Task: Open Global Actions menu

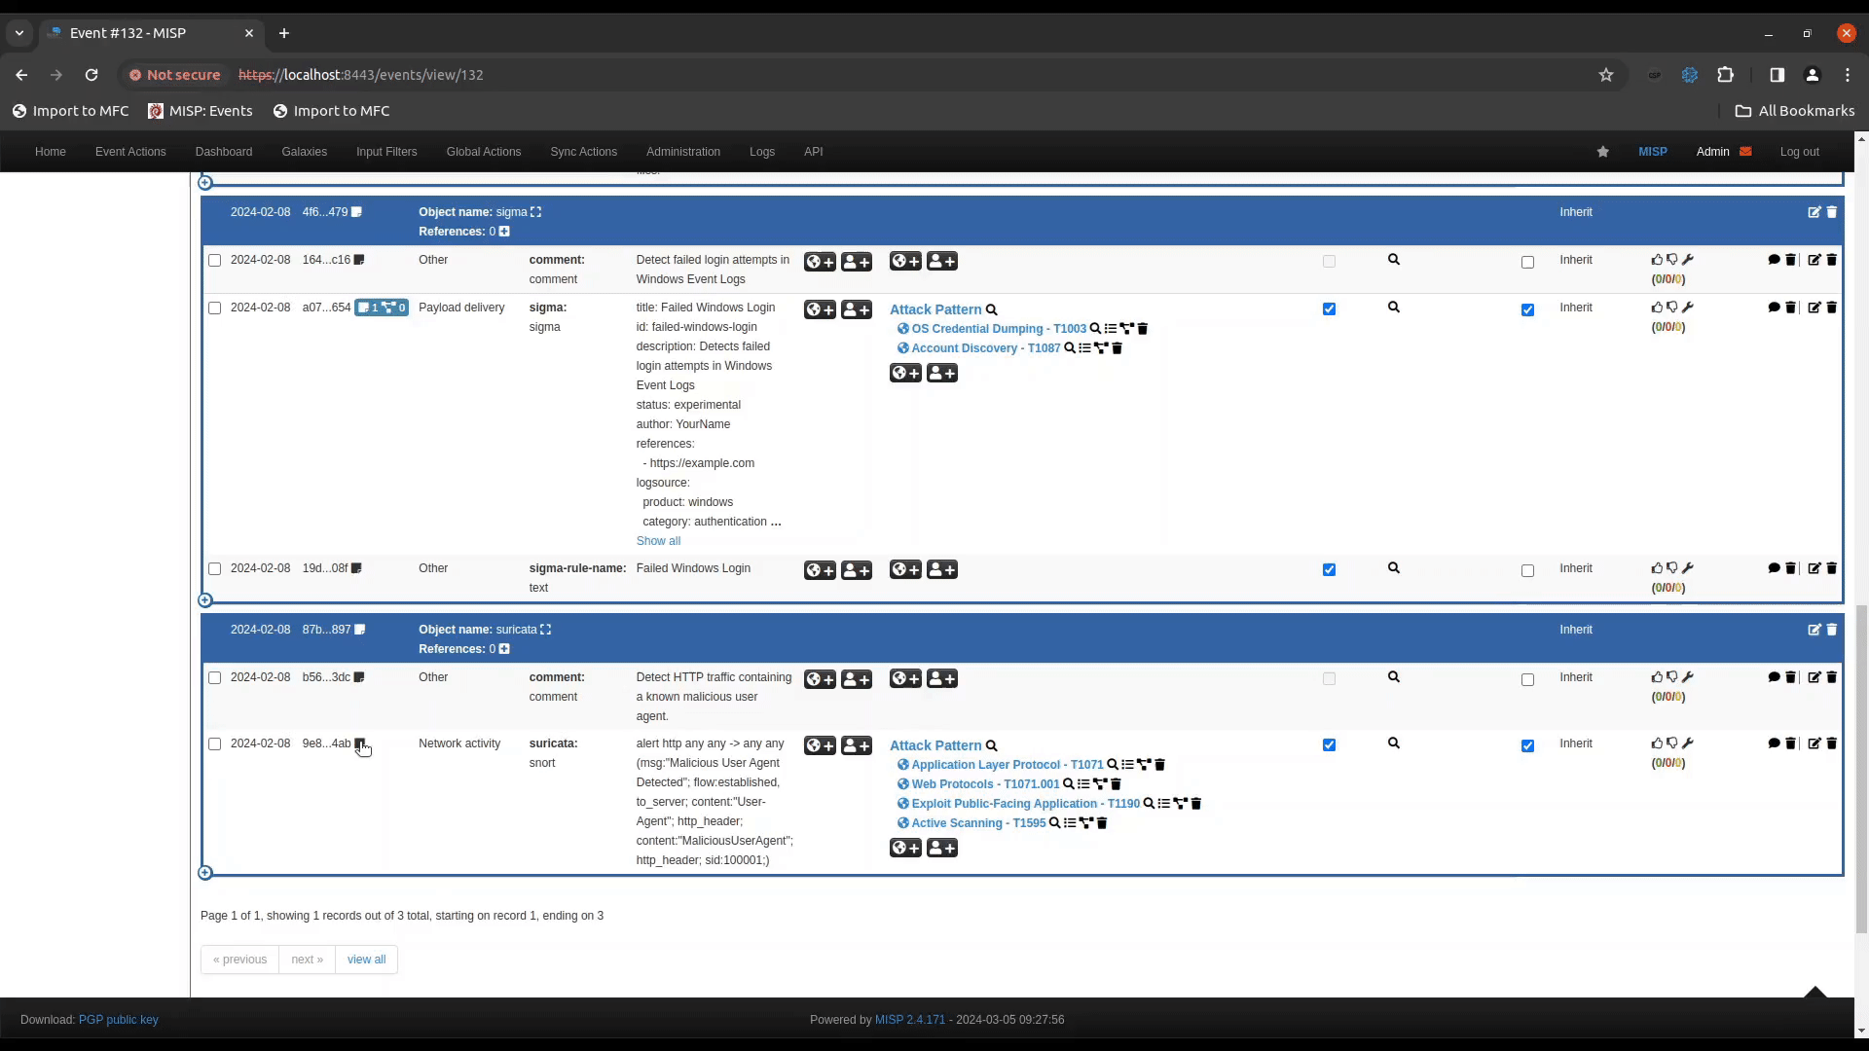Action: (484, 152)
